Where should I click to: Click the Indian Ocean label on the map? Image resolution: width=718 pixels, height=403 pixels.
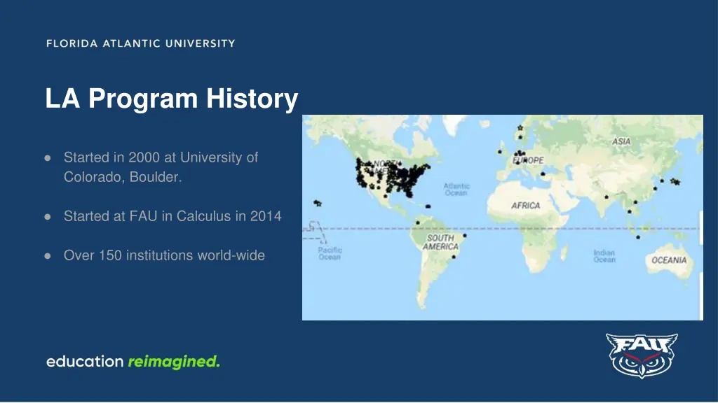pos(604,256)
